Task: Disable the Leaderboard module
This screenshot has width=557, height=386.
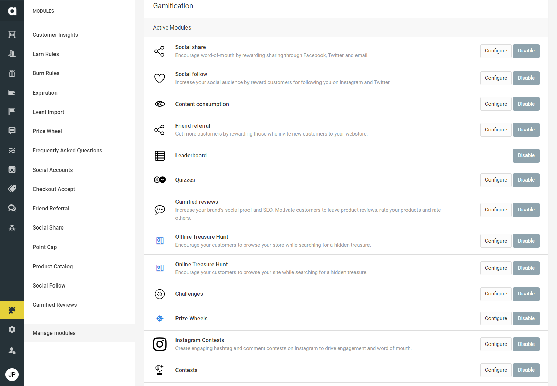Action: tap(526, 155)
